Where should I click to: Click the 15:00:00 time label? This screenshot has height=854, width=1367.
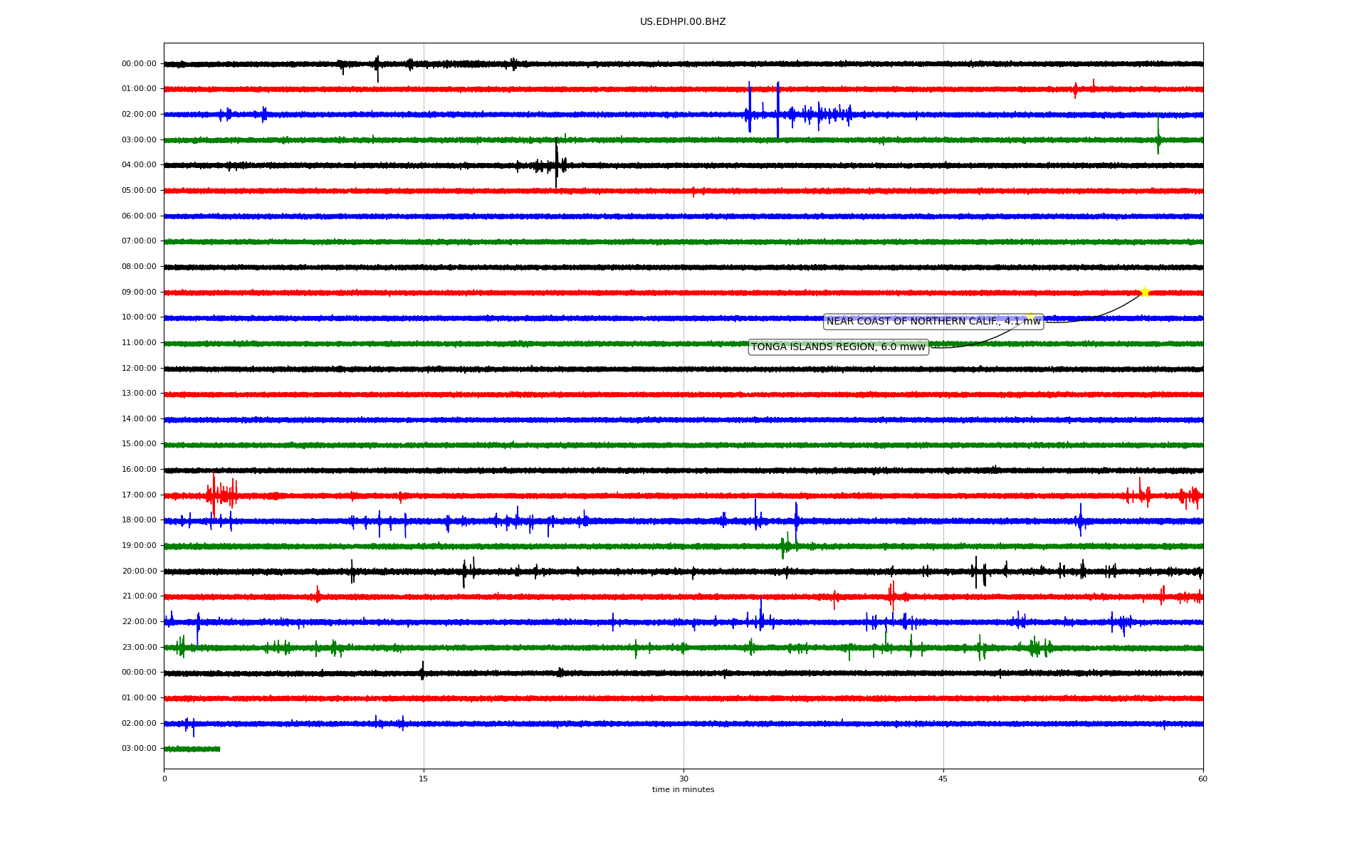tap(139, 444)
